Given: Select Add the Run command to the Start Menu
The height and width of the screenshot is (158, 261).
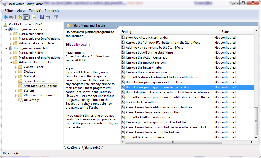Looking at the screenshot, I should pos(154,48).
